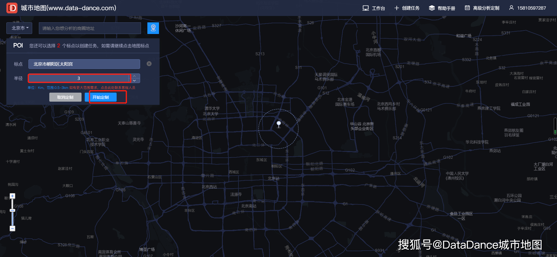Open 创建任务 in the top navigation
This screenshot has width=557, height=257.
pyautogui.click(x=407, y=8)
